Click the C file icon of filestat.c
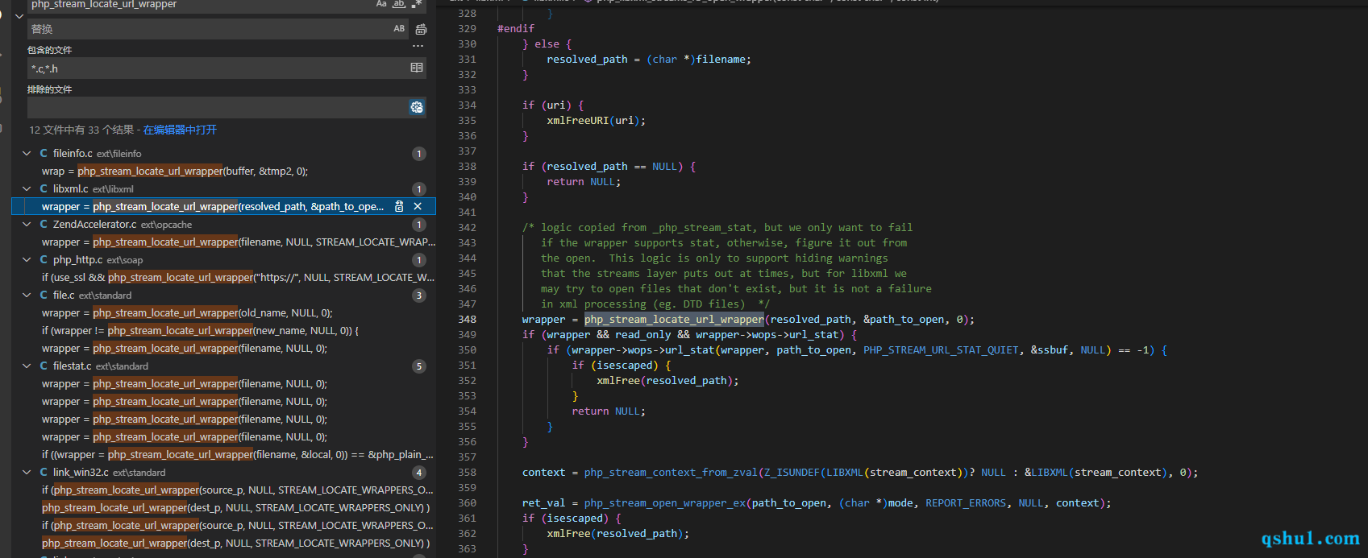 click(x=44, y=366)
